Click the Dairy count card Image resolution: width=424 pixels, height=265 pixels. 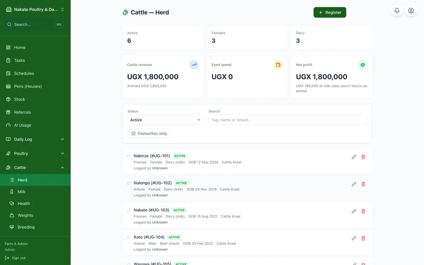[x=332, y=37]
